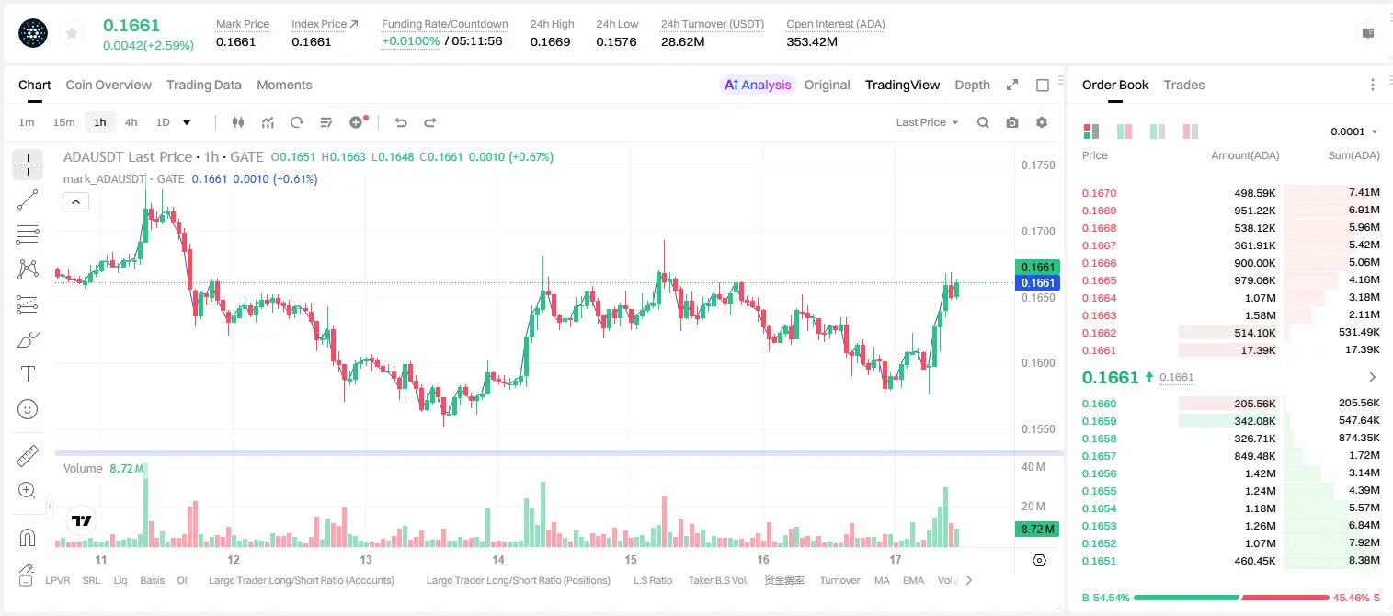Open the emoji sticker tool
Screen dimensions: 1393x616
[x=28, y=409]
